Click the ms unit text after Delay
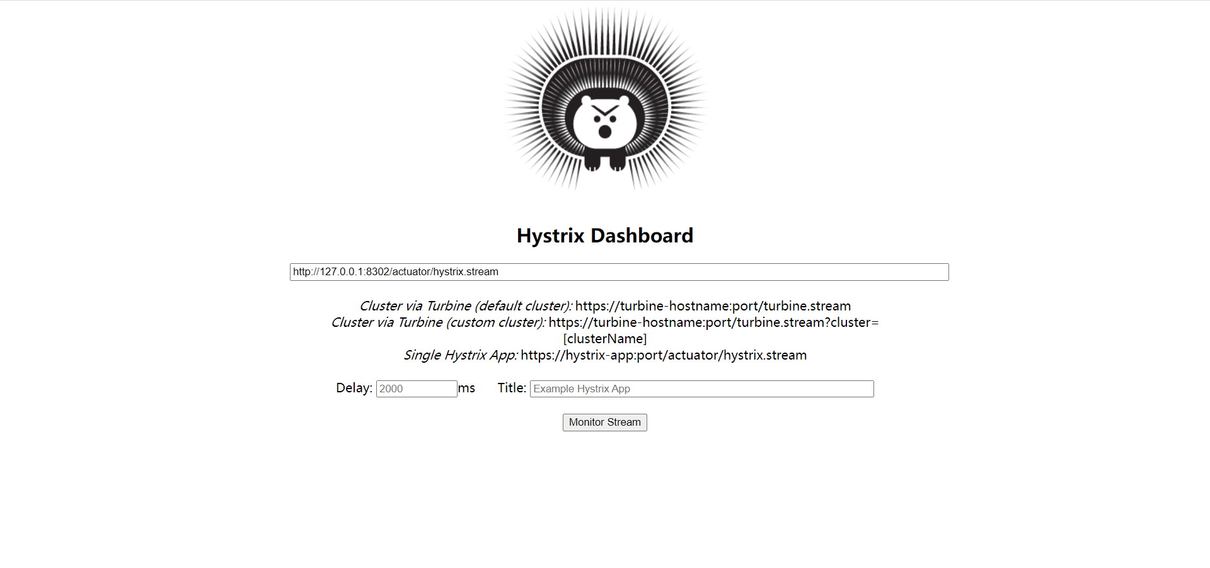Image resolution: width=1210 pixels, height=568 pixels. point(466,388)
